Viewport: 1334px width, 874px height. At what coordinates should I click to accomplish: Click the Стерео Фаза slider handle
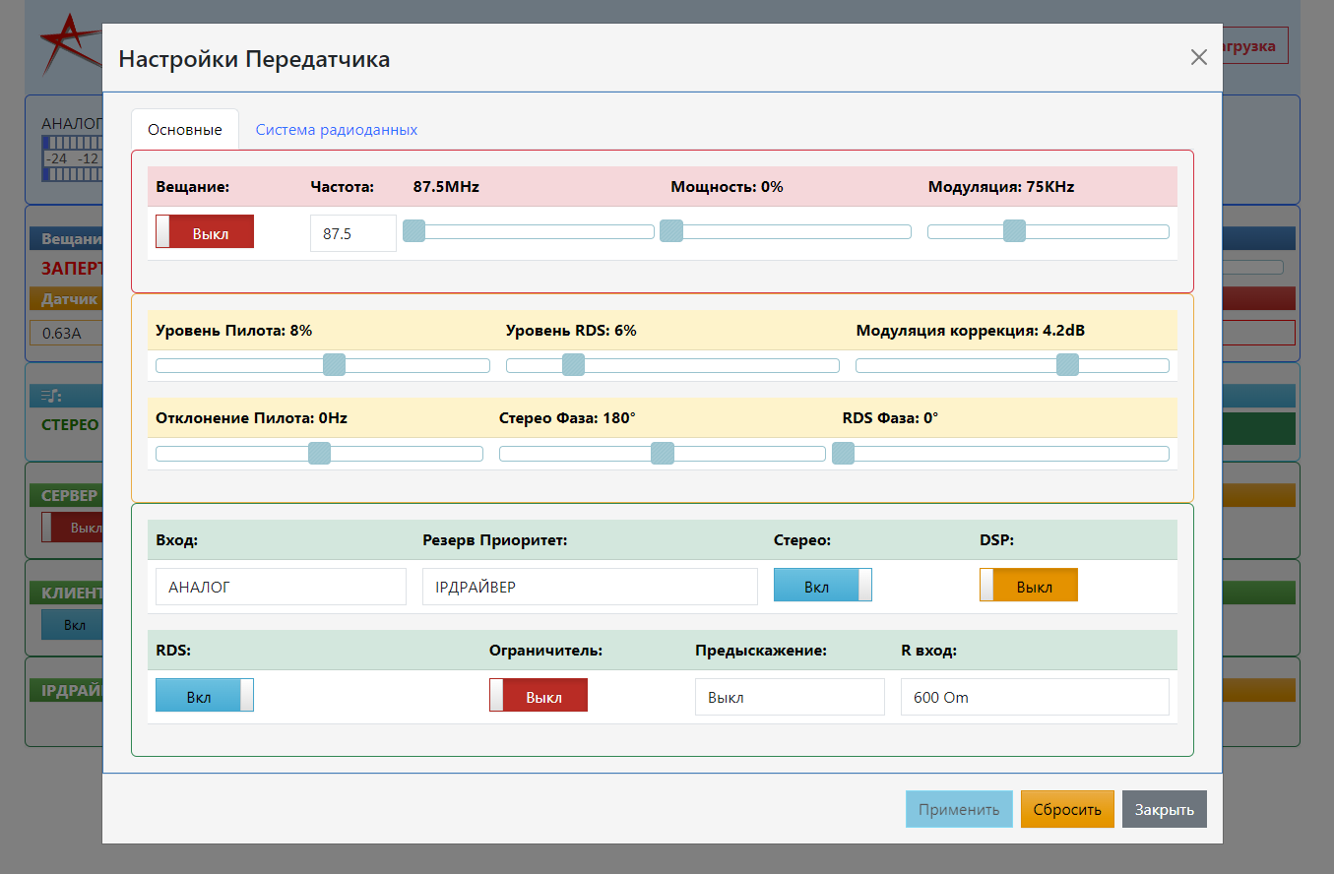663,453
